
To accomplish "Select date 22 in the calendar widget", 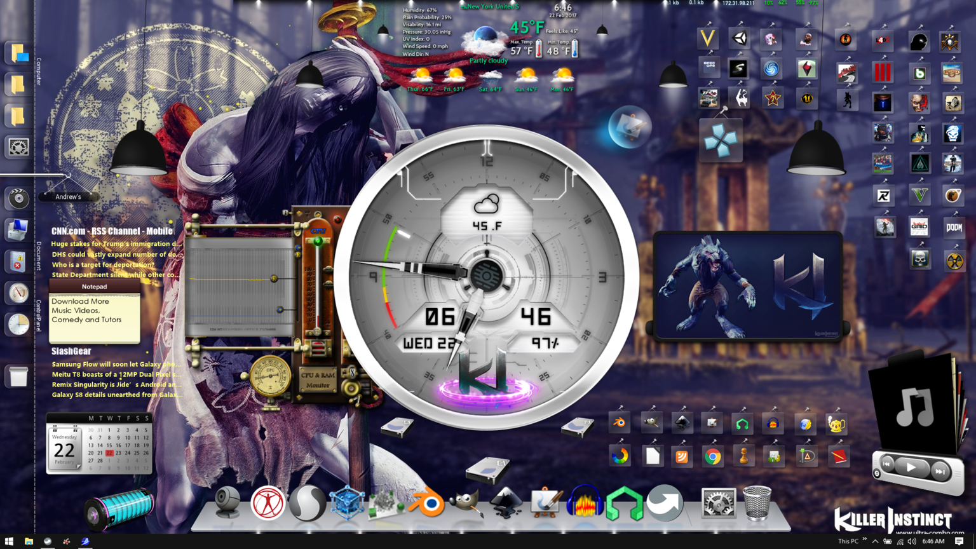I will click(x=109, y=453).
